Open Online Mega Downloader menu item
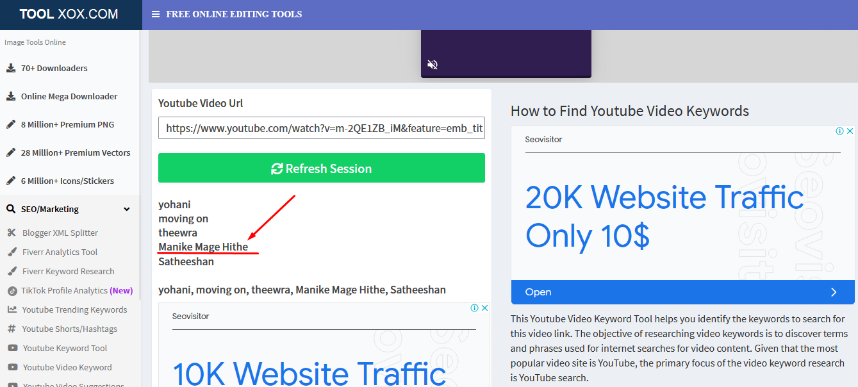Viewport: 858px width, 387px height. click(70, 96)
